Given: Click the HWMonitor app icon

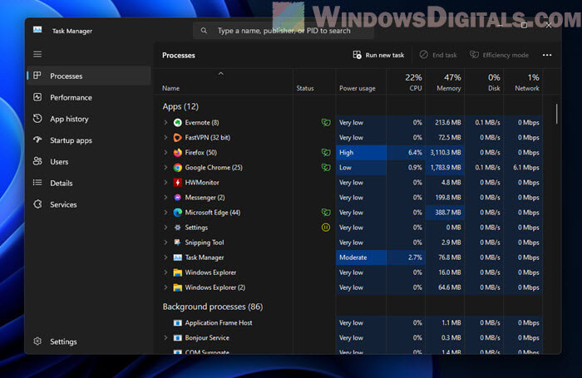Looking at the screenshot, I should [178, 183].
